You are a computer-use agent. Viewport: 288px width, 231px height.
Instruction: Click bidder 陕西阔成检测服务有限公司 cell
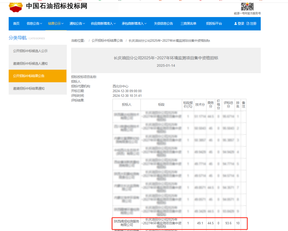click(127, 223)
